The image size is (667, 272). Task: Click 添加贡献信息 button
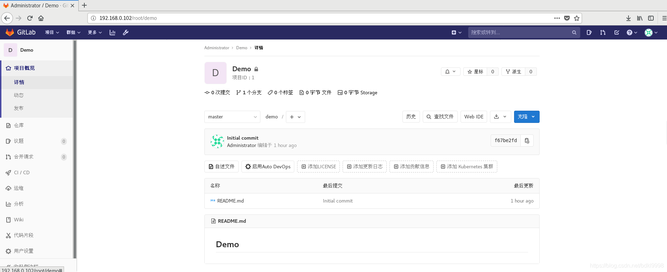(x=412, y=167)
